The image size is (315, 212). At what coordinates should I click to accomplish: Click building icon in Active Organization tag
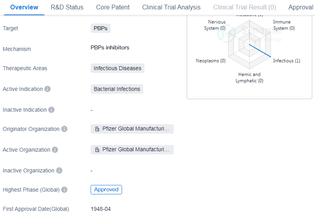pyautogui.click(x=97, y=150)
